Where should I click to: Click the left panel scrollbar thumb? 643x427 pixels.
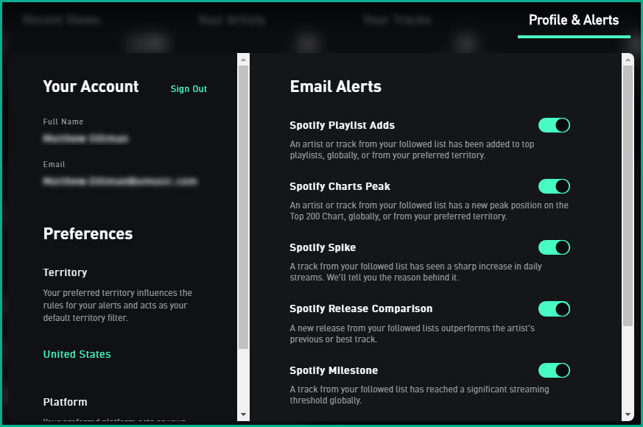243,208
